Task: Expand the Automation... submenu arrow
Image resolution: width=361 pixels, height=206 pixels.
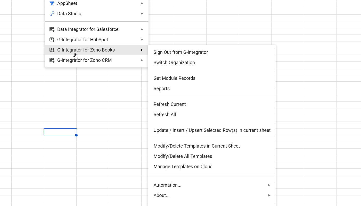Action: point(269,185)
